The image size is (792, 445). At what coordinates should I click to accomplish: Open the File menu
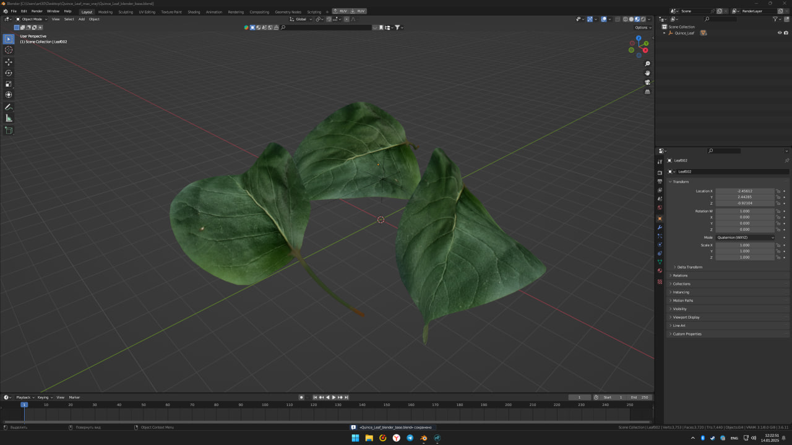click(14, 11)
